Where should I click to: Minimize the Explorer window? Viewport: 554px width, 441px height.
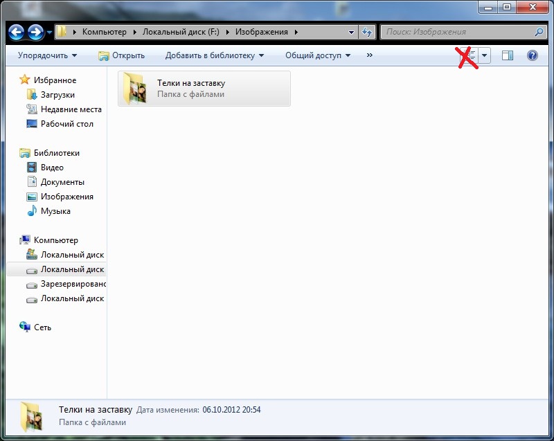488,7
